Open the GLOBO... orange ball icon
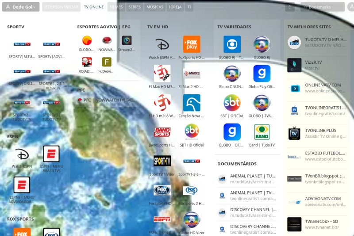The width and height of the screenshot is (354, 236). click(x=87, y=41)
